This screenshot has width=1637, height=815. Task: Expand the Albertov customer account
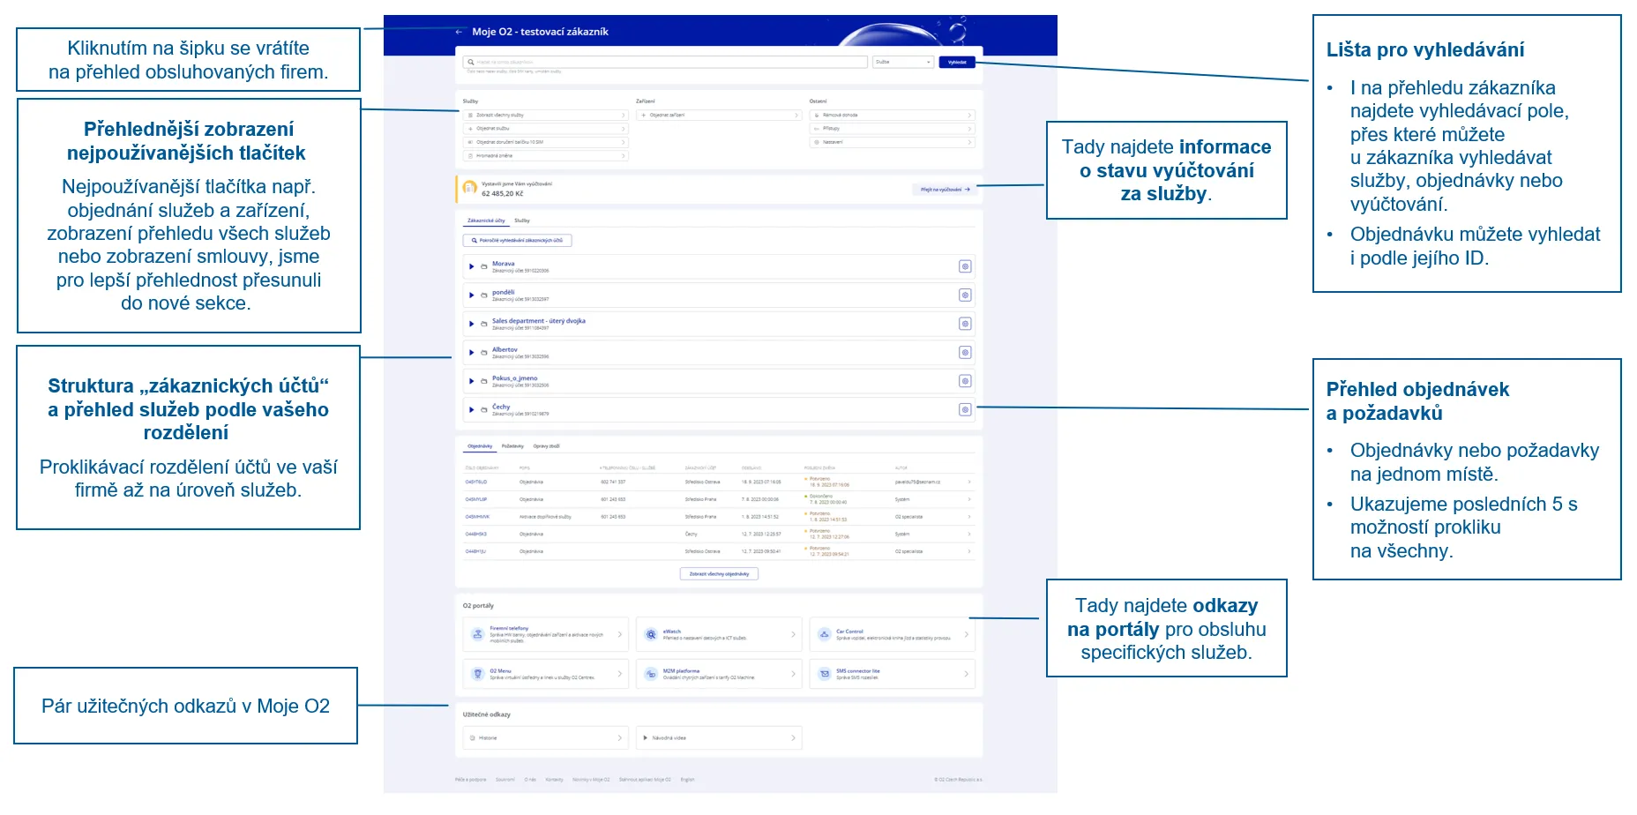[x=472, y=353]
